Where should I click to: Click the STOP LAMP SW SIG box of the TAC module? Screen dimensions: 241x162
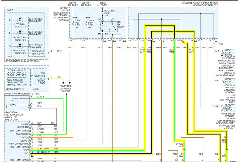[x=230, y=82]
